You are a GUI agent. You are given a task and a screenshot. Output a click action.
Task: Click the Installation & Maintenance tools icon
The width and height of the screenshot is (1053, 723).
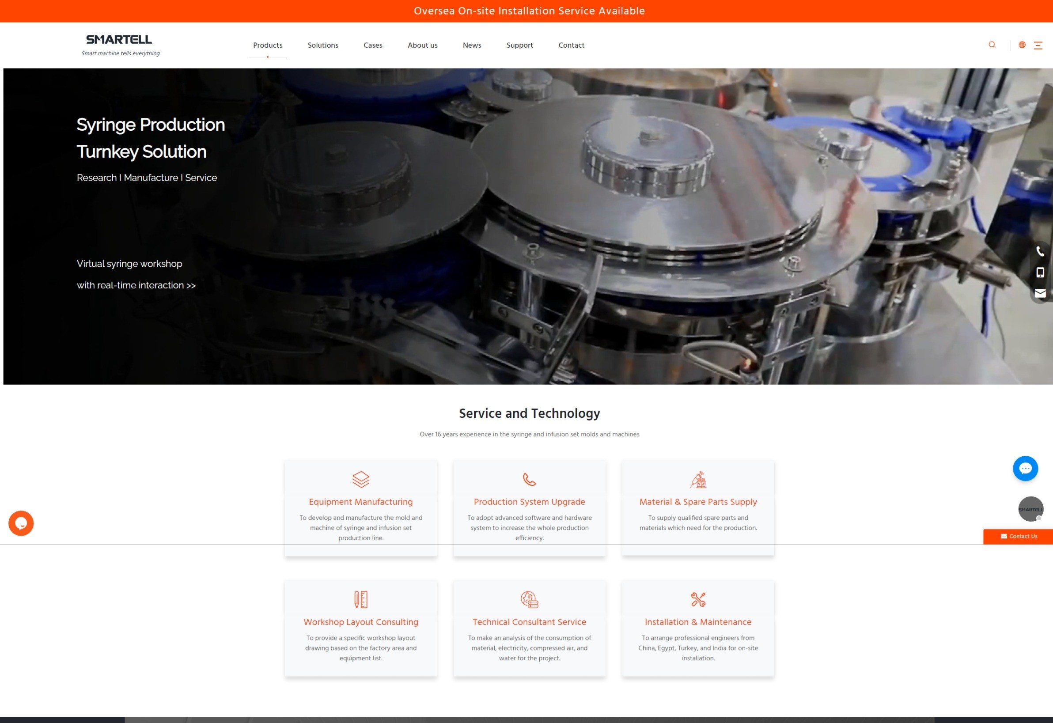(698, 599)
